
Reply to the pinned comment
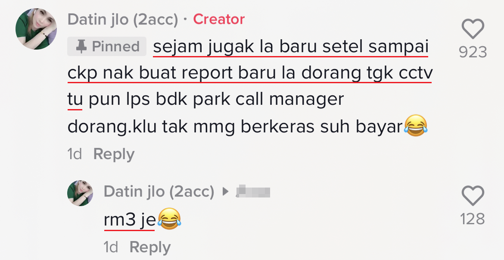click(x=114, y=154)
